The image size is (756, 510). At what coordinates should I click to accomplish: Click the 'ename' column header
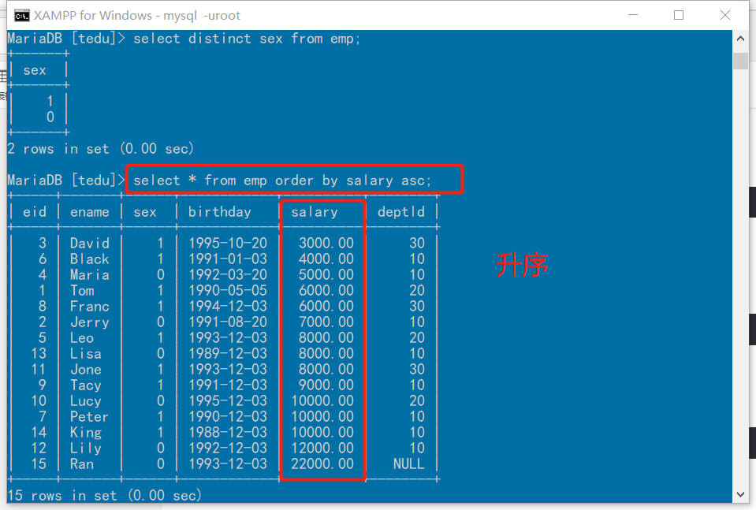click(90, 212)
